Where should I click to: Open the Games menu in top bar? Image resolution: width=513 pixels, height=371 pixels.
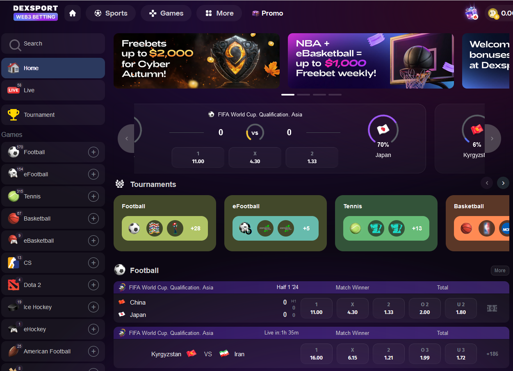click(x=166, y=13)
